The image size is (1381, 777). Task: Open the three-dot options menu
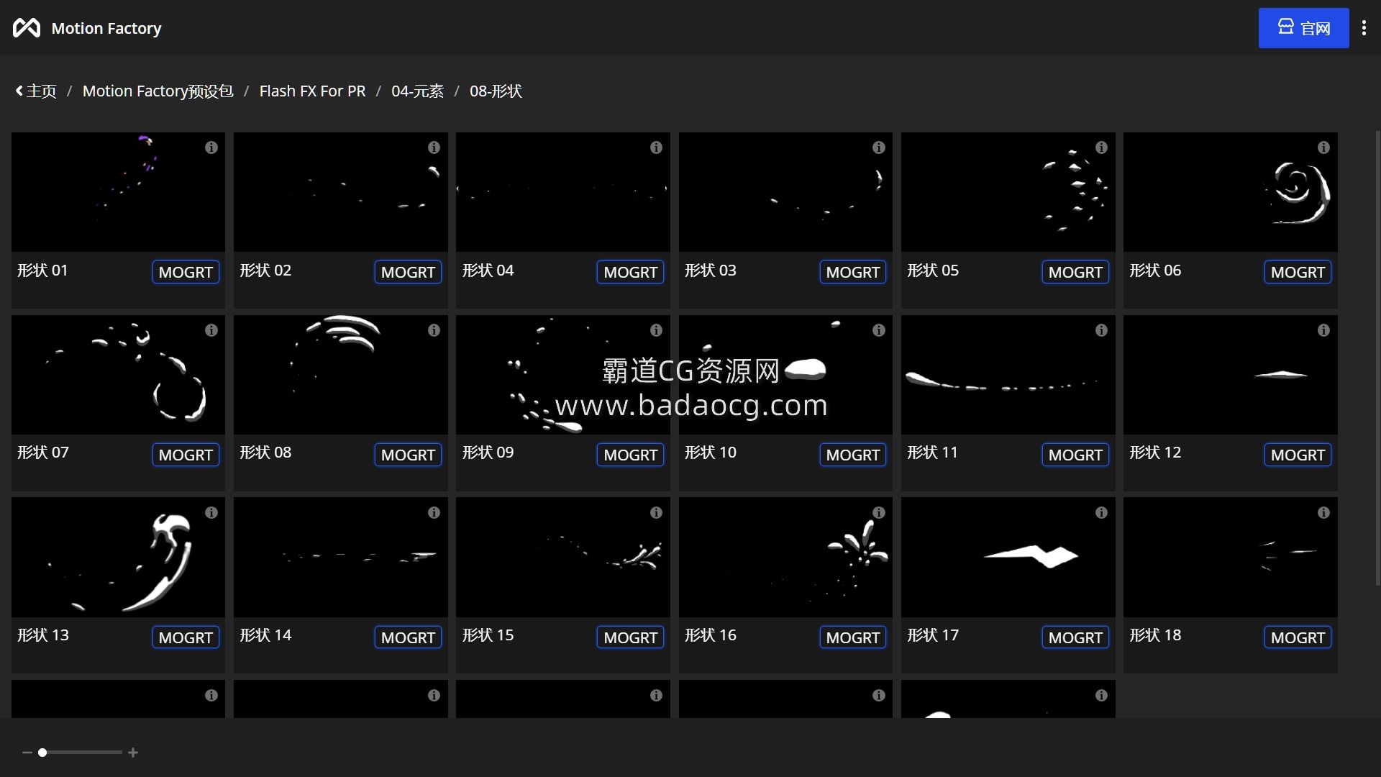[1364, 28]
